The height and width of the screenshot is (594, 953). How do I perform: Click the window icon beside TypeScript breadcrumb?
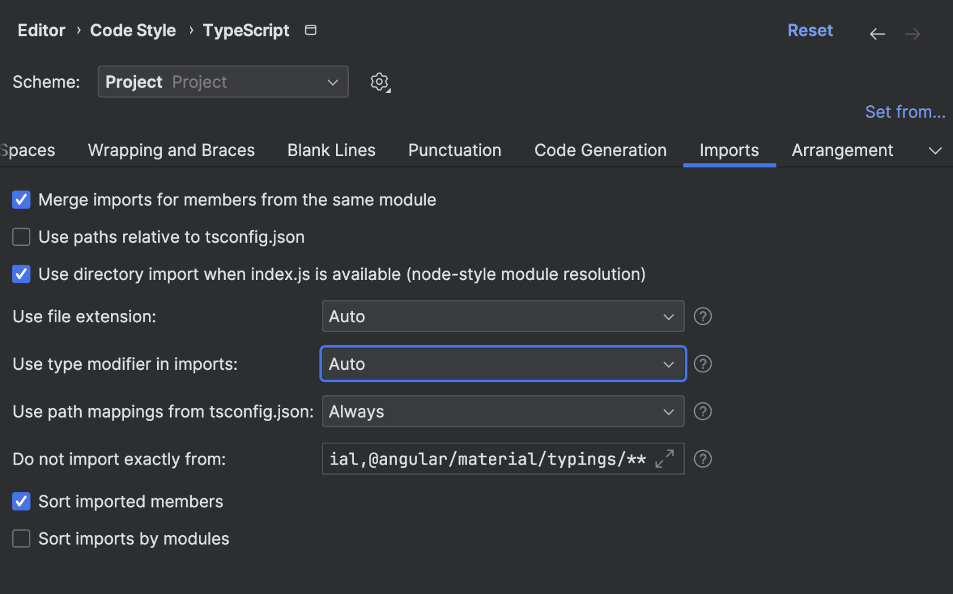311,30
